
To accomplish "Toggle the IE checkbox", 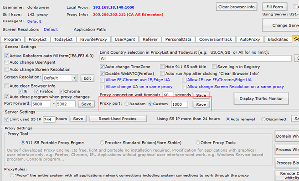I will point(20,91).
